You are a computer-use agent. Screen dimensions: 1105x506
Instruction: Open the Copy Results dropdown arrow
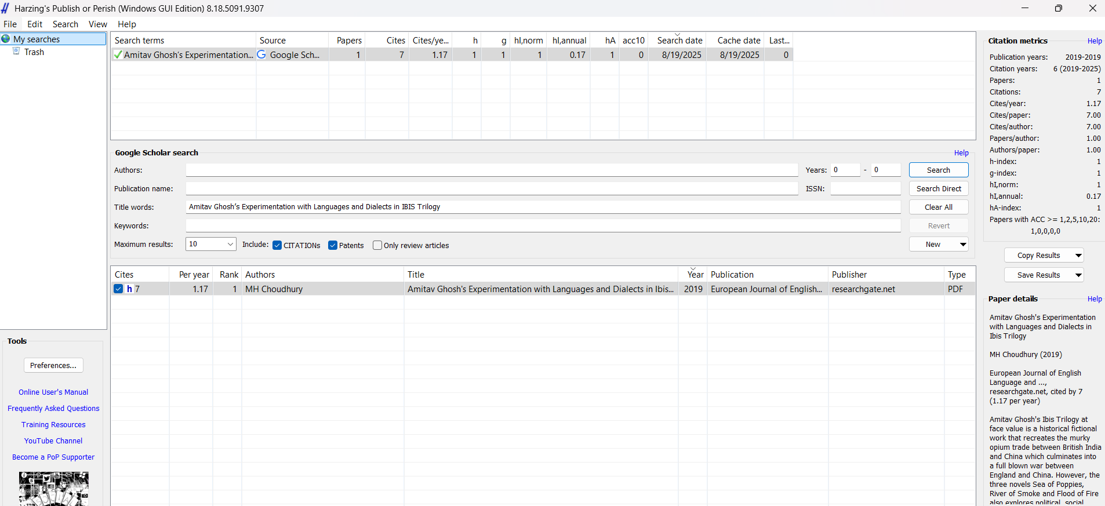1078,255
